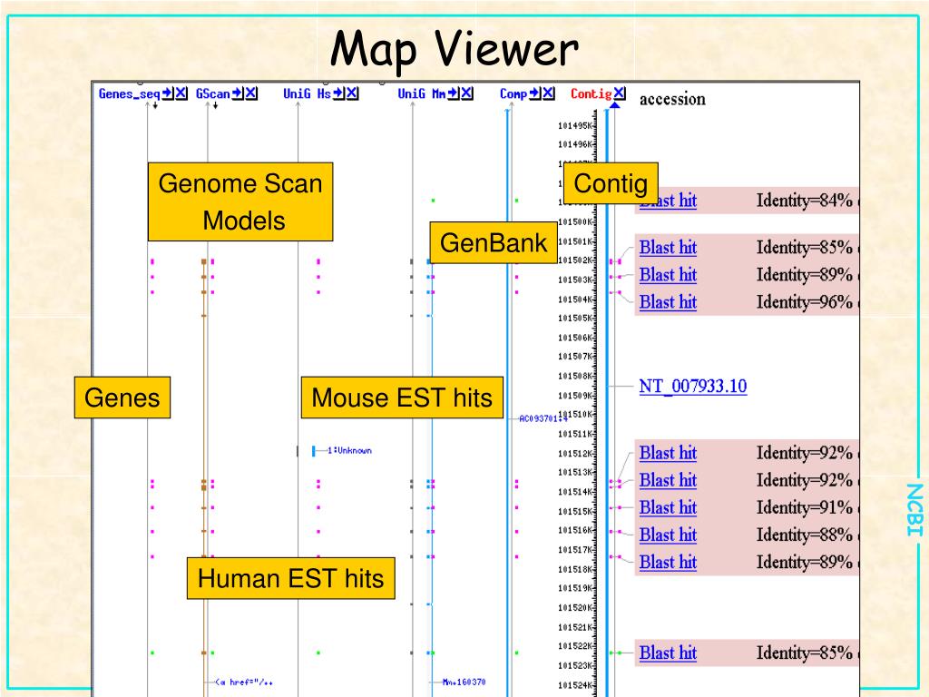This screenshot has height=697, width=929.
Task: Click the 101506K scale label
Action: (x=575, y=338)
